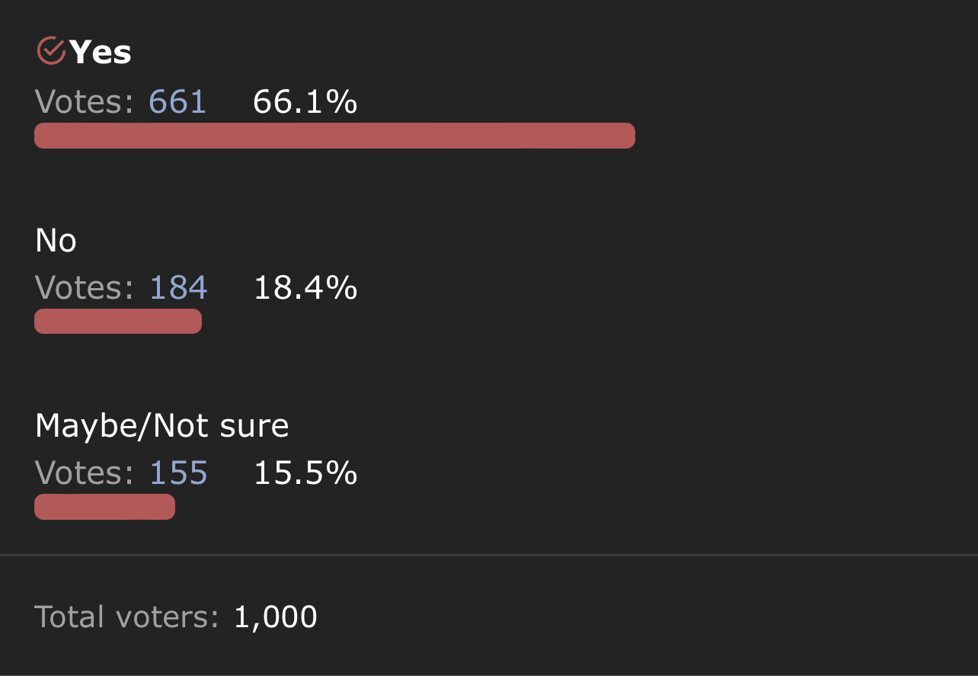Click the 15.5% percentage text

tap(305, 473)
